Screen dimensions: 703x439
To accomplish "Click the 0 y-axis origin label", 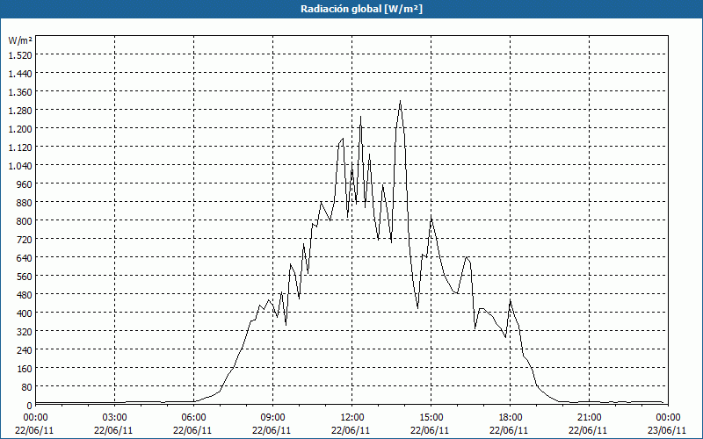I will click(30, 406).
